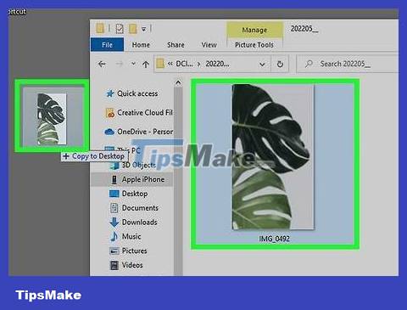Select Documents in navigation pane
Viewport: 407px width, 310px height.
(x=140, y=208)
